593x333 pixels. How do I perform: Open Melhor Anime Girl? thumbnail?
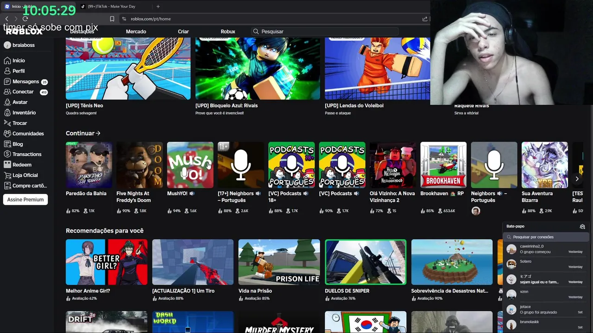coord(107,262)
